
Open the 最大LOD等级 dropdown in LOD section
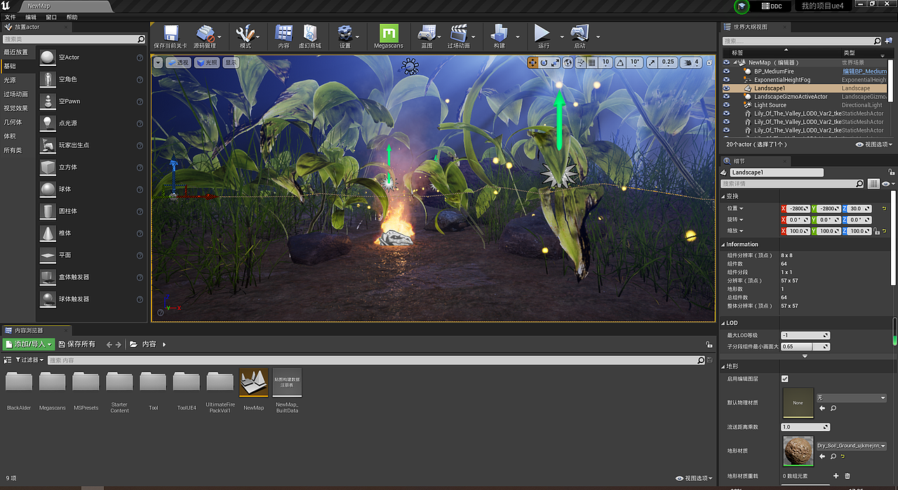805,335
